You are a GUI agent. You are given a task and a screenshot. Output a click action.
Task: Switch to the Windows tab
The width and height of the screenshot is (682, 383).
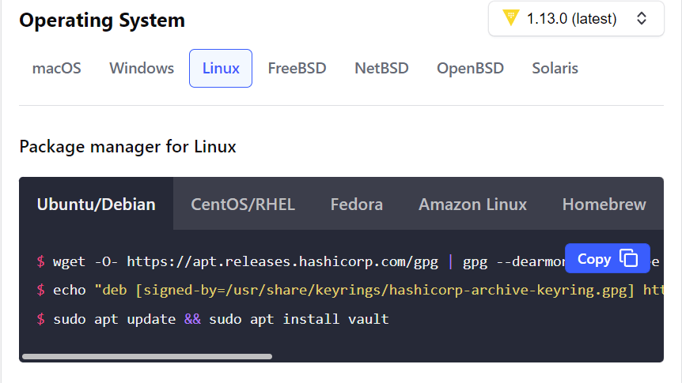pos(142,68)
